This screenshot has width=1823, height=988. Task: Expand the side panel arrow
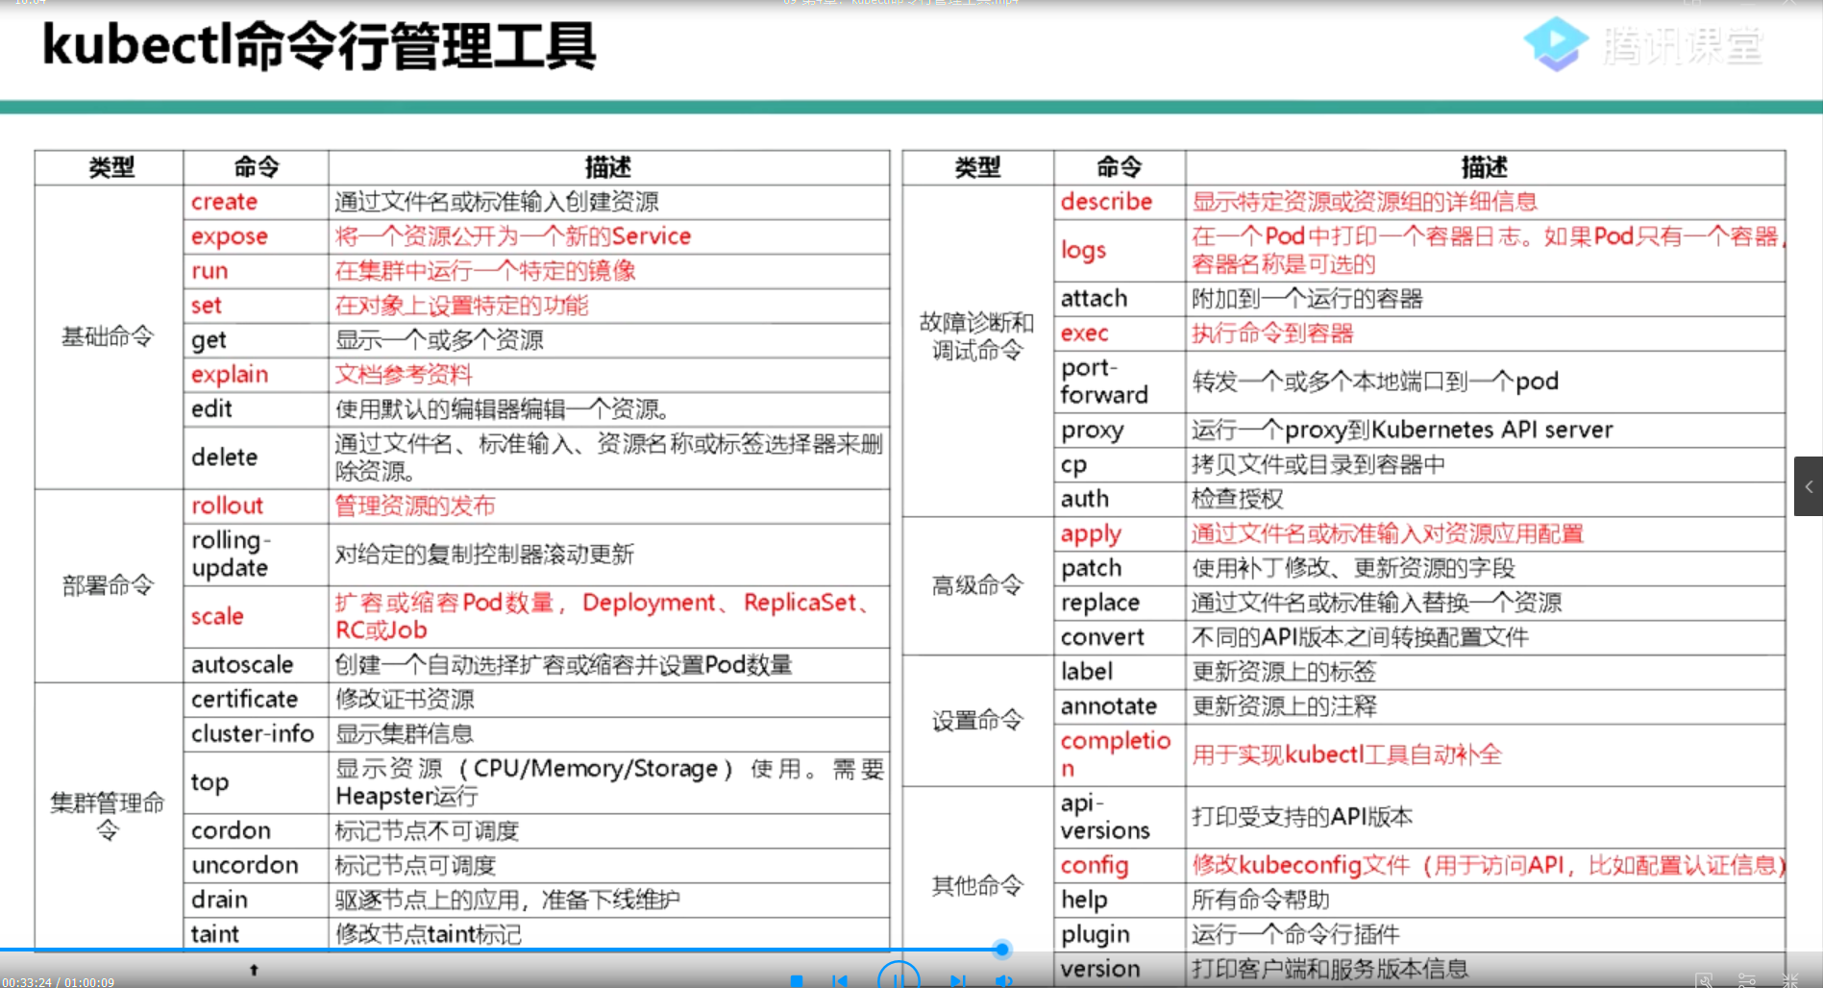coord(1809,486)
